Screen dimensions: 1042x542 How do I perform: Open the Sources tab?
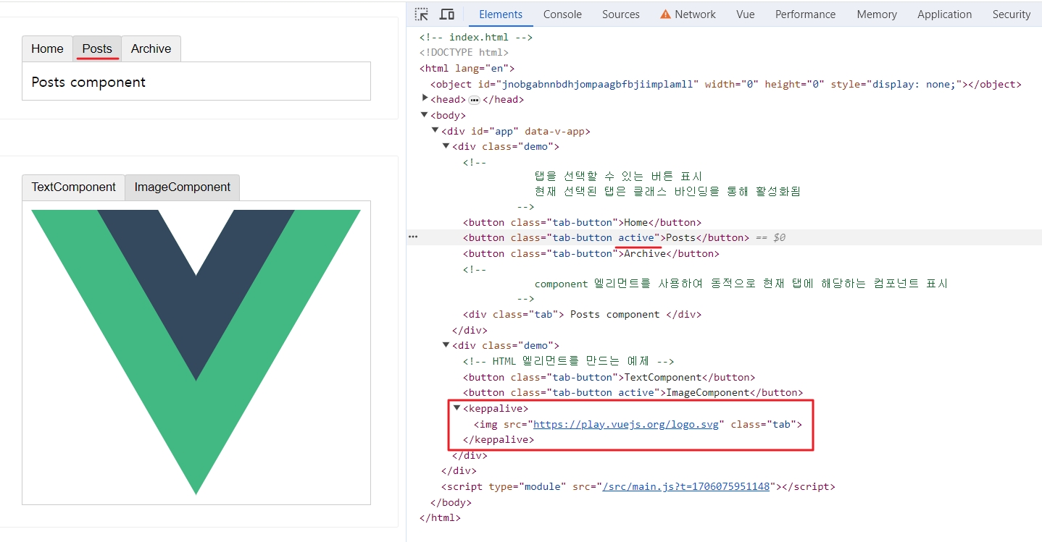click(x=621, y=14)
